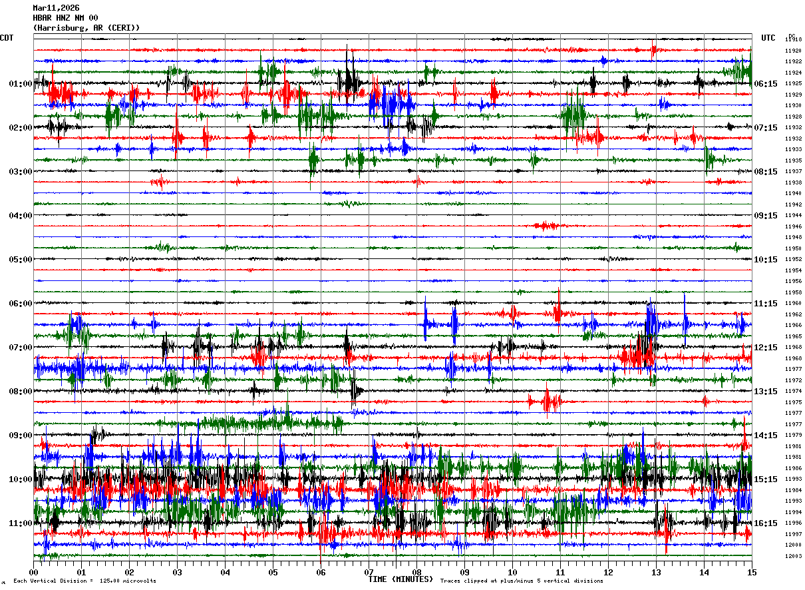
Task: Click the DC value 11986
Action: pyautogui.click(x=793, y=468)
